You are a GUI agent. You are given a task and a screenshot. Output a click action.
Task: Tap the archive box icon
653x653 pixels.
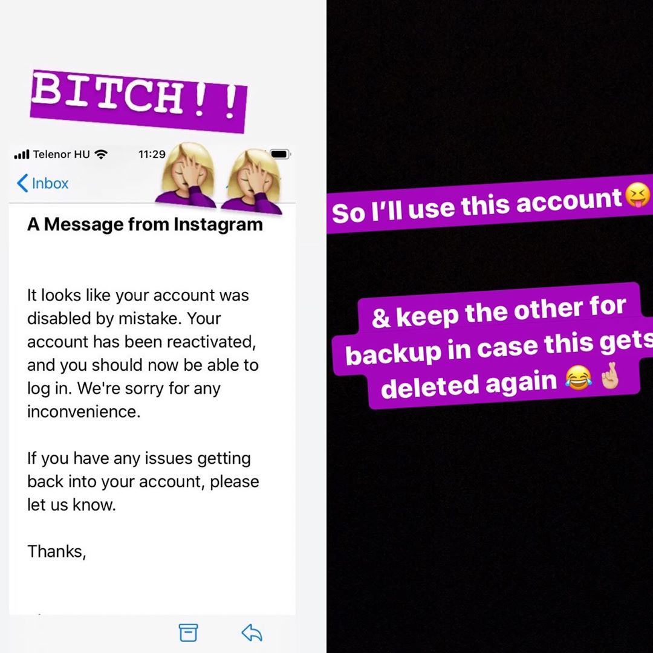188,632
